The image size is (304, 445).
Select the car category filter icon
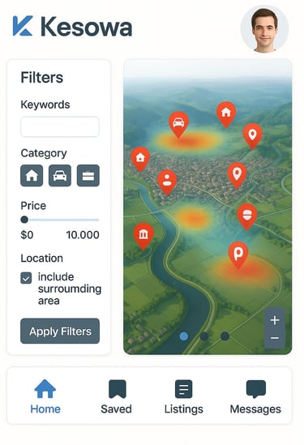[60, 175]
